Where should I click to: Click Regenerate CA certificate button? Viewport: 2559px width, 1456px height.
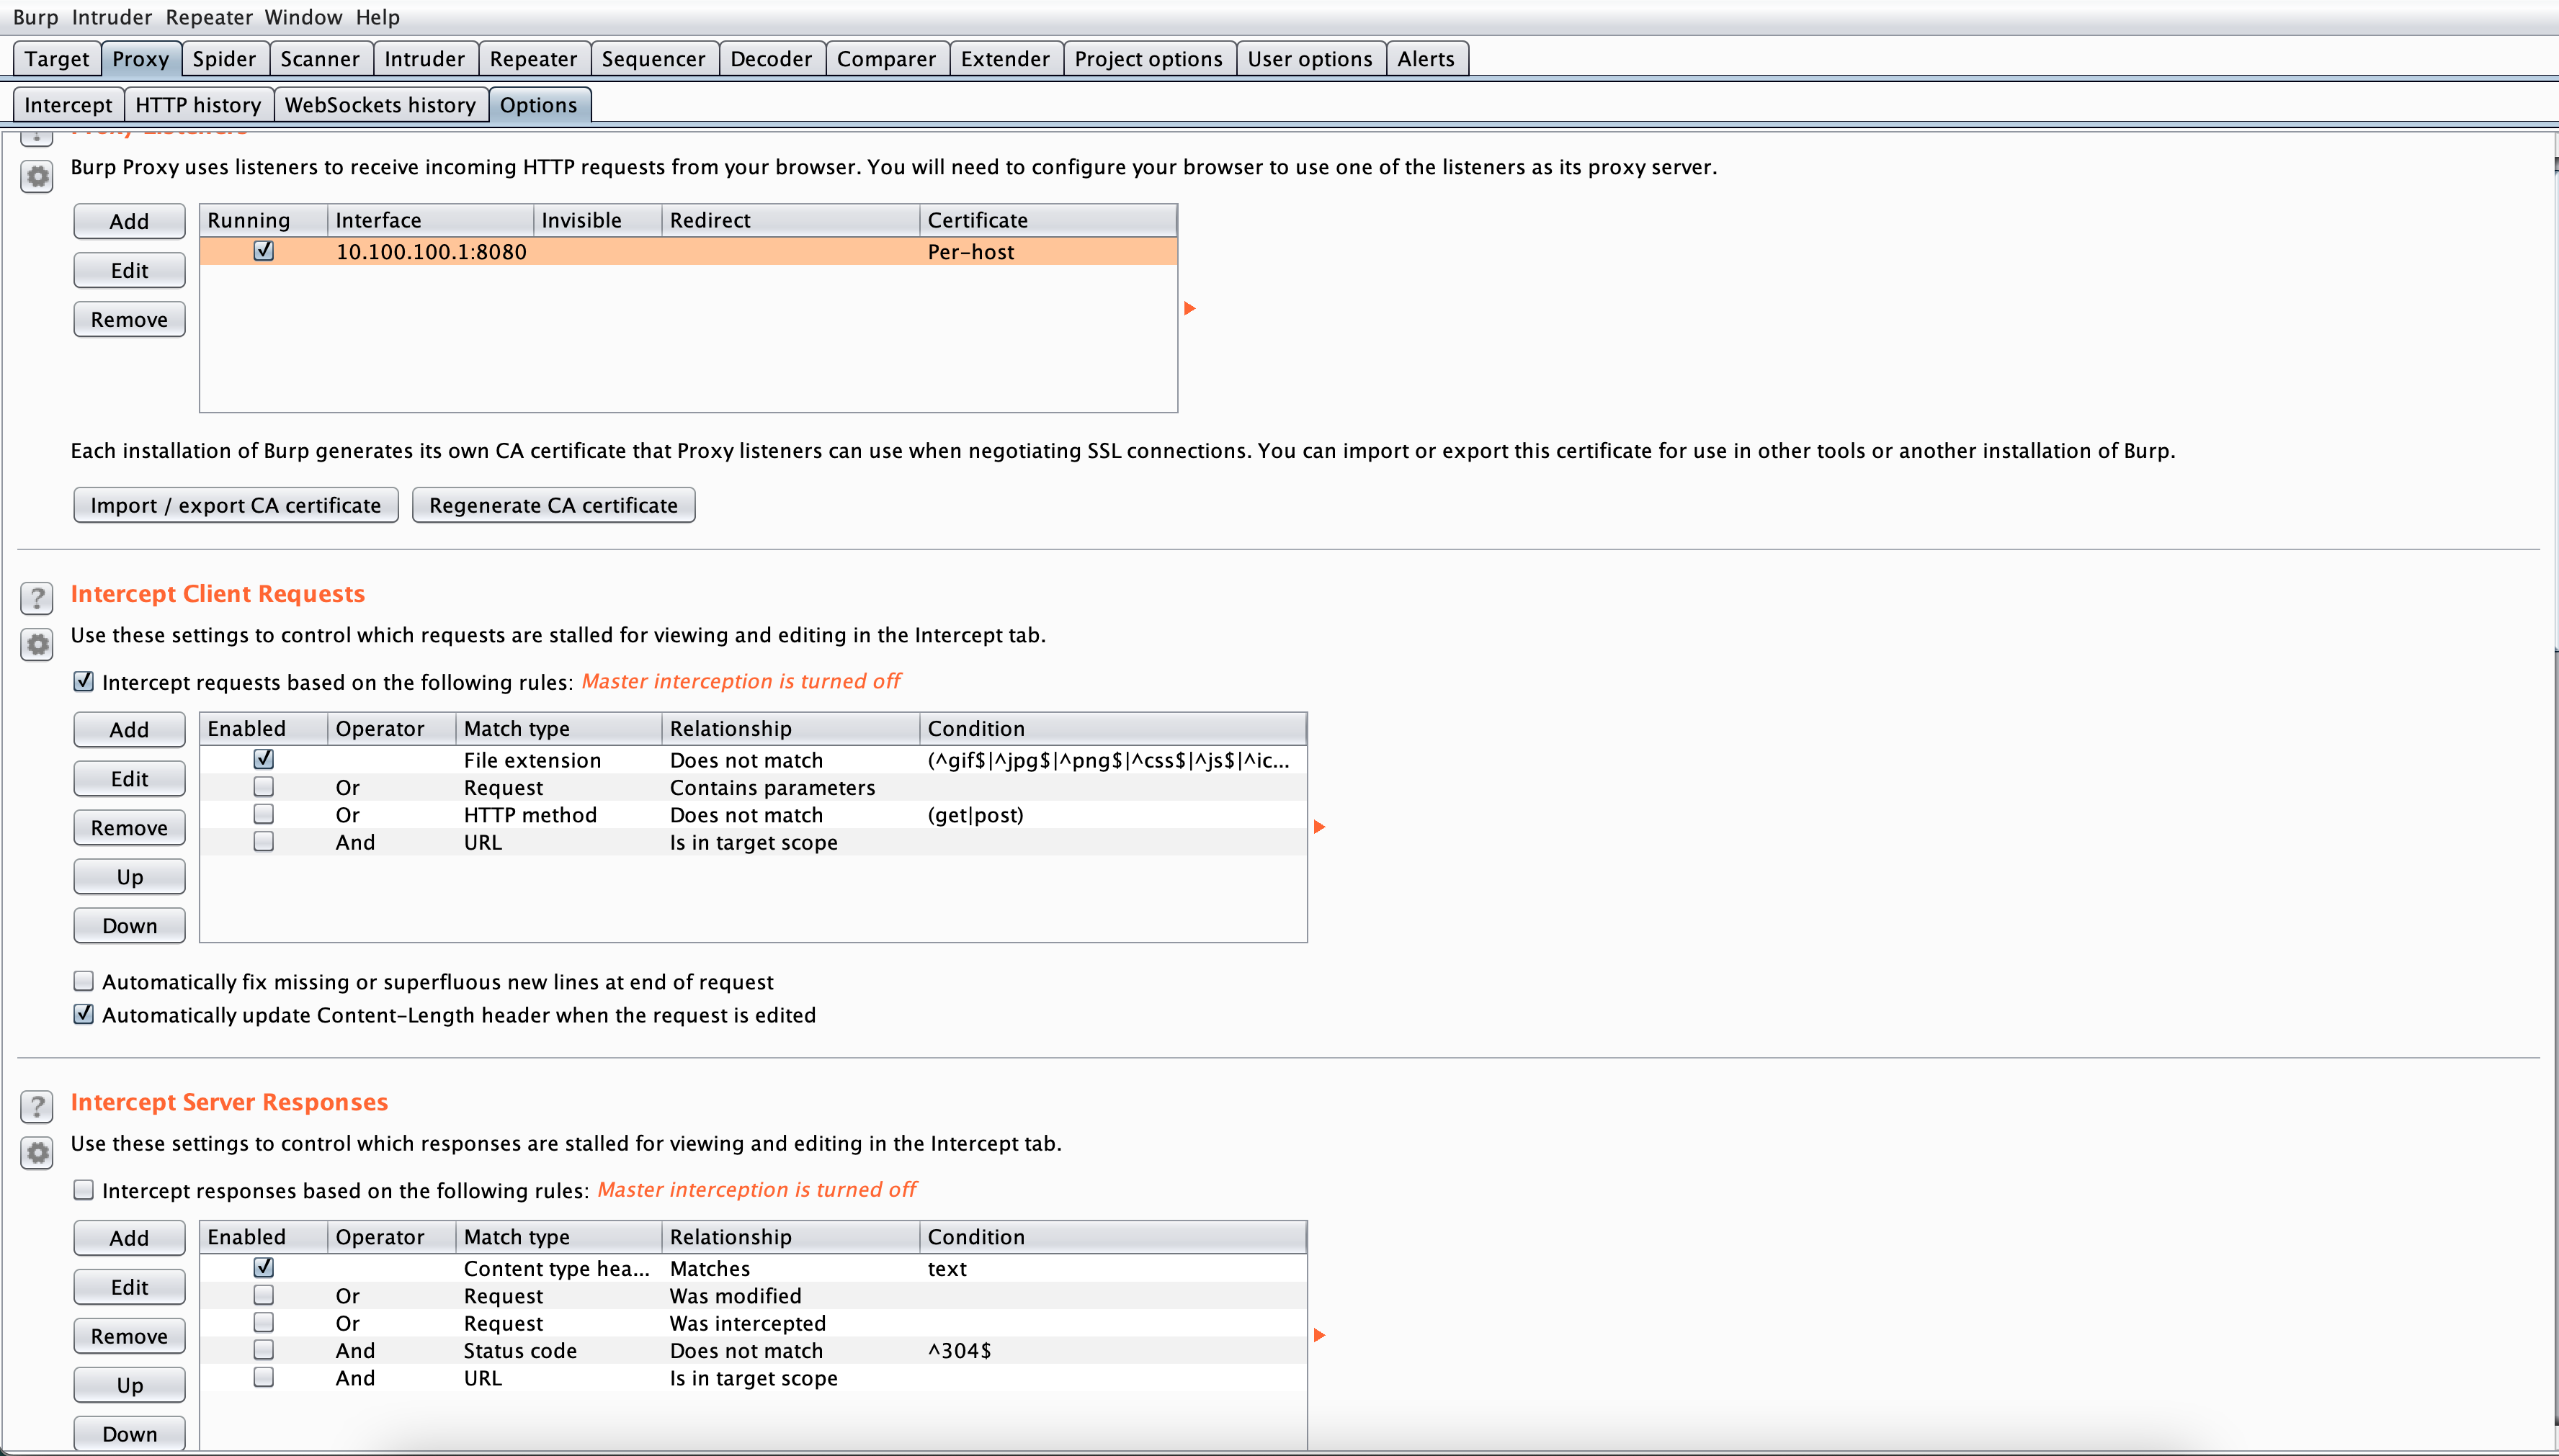tap(552, 504)
